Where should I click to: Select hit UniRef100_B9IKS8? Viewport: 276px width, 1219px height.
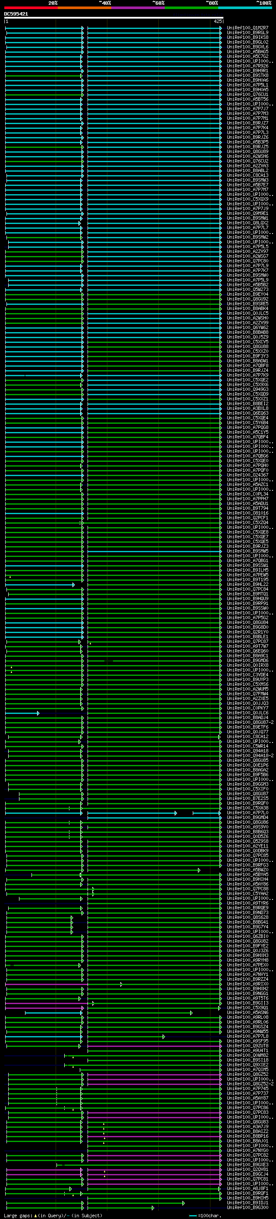tap(248, 37)
